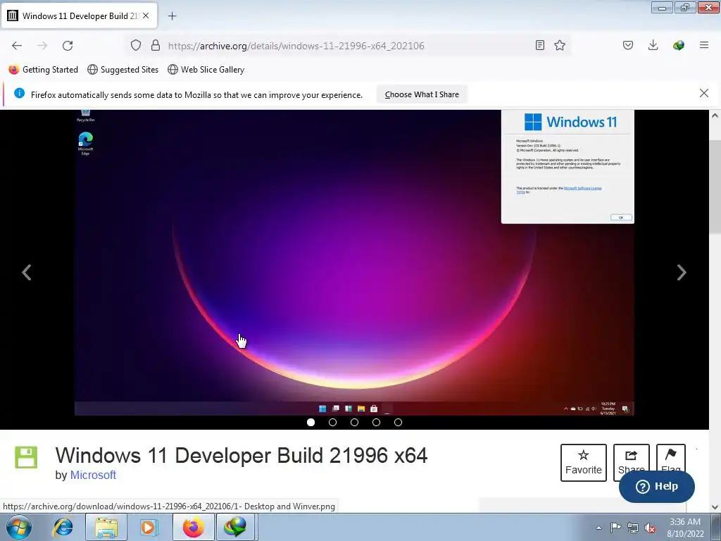Open the tracking protection shield icon

[136, 45]
